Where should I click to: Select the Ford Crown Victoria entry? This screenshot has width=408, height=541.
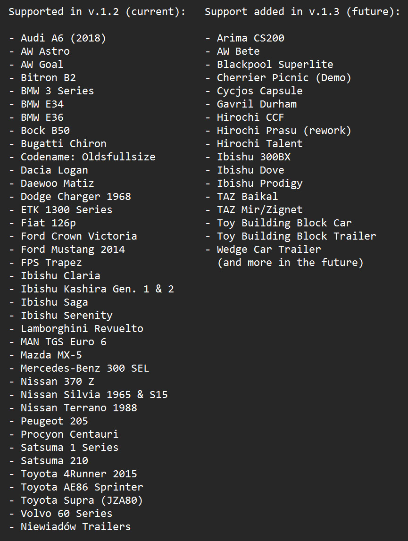coord(79,236)
